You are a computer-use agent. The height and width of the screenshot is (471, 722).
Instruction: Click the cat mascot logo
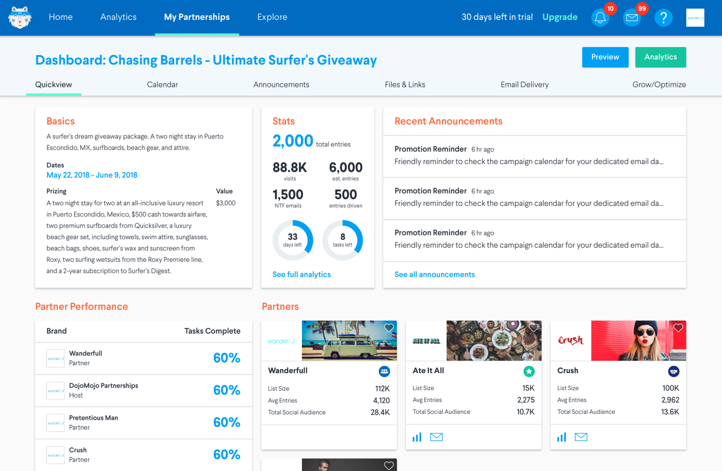(20, 18)
